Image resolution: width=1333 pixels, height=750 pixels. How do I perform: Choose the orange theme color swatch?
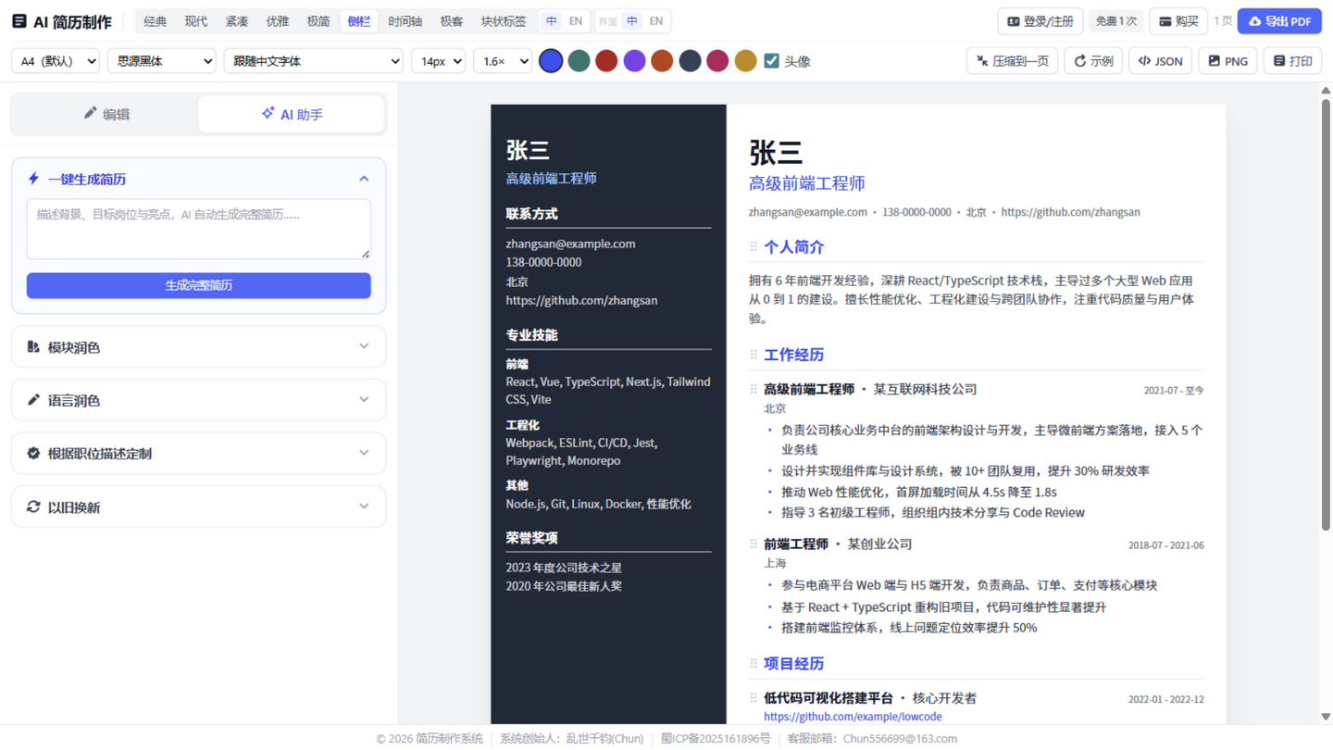point(662,61)
